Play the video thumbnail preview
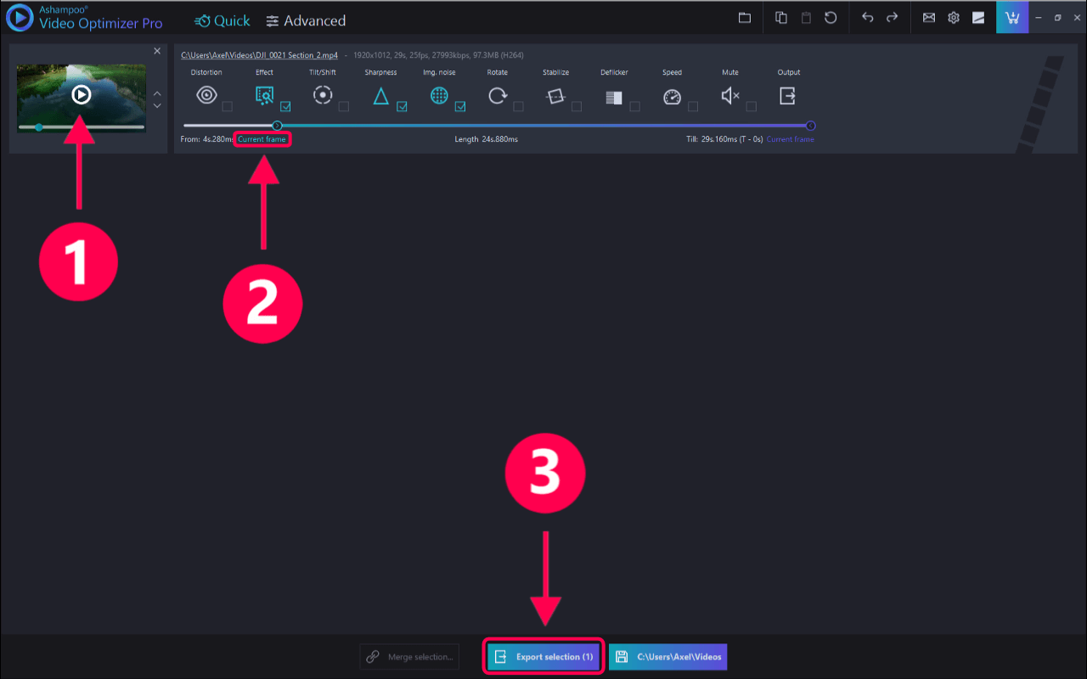This screenshot has height=679, width=1087. click(81, 95)
